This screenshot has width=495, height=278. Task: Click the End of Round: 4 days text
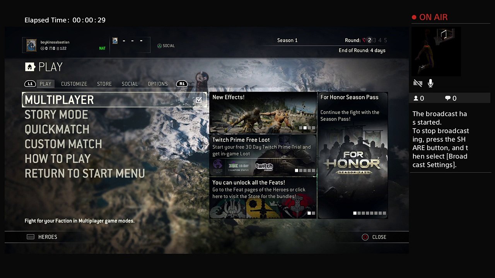[362, 51]
